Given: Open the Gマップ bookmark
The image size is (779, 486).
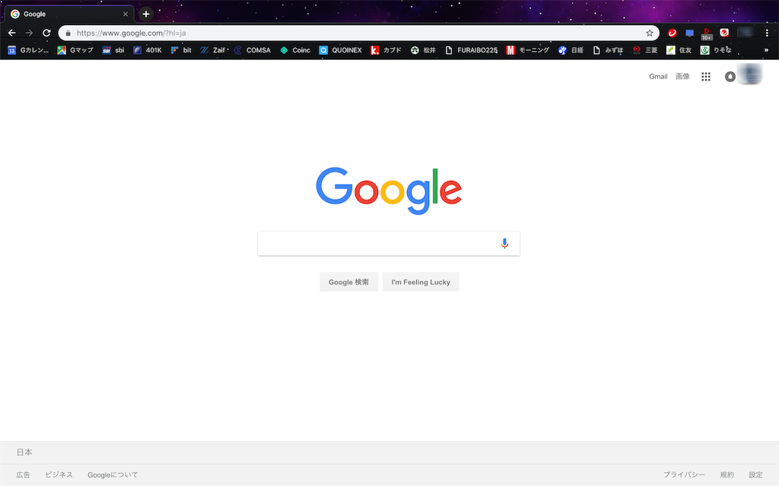Looking at the screenshot, I should tap(75, 50).
